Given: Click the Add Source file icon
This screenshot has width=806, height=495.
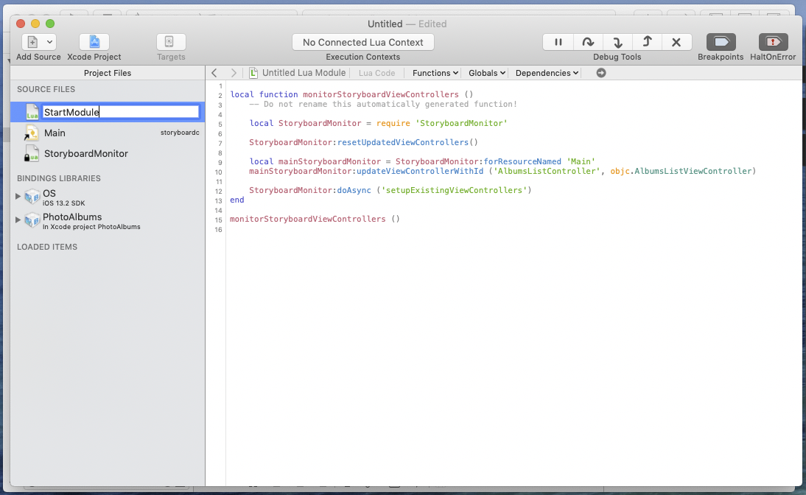Looking at the screenshot, I should 32,42.
